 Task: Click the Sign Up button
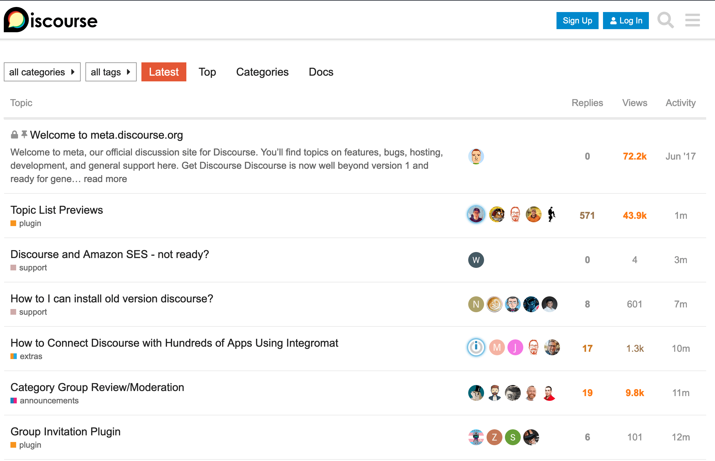coord(577,21)
